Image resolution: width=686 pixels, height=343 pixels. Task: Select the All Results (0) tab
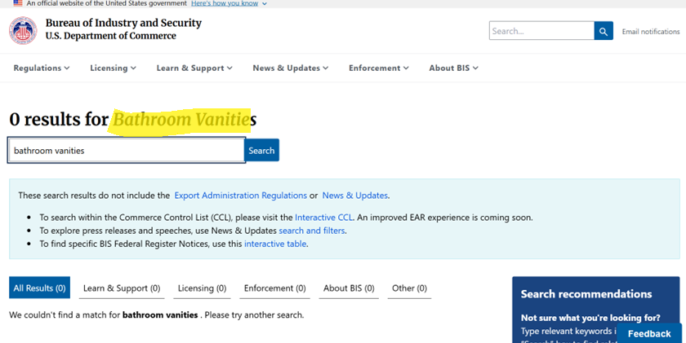(39, 288)
